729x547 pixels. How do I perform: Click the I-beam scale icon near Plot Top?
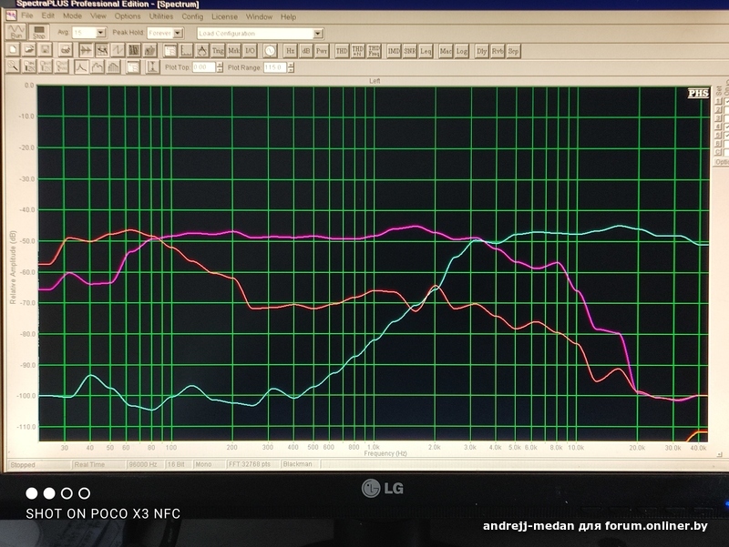pos(152,67)
